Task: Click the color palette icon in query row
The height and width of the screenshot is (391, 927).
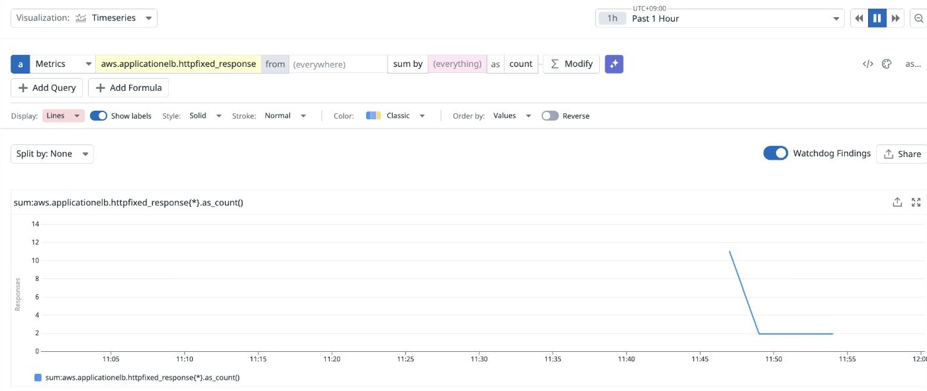Action: (887, 64)
